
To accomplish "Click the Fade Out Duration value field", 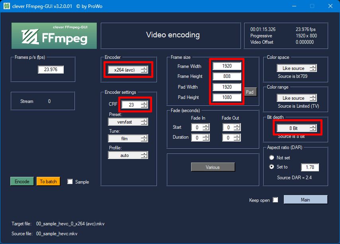I will (x=228, y=137).
